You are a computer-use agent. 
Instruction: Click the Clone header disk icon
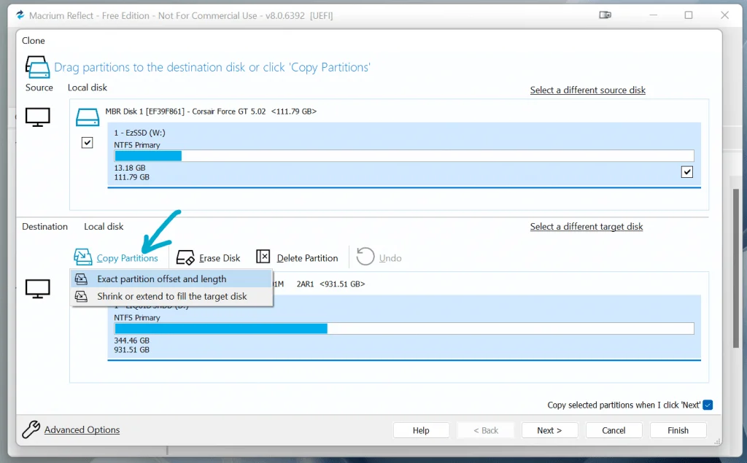click(38, 67)
